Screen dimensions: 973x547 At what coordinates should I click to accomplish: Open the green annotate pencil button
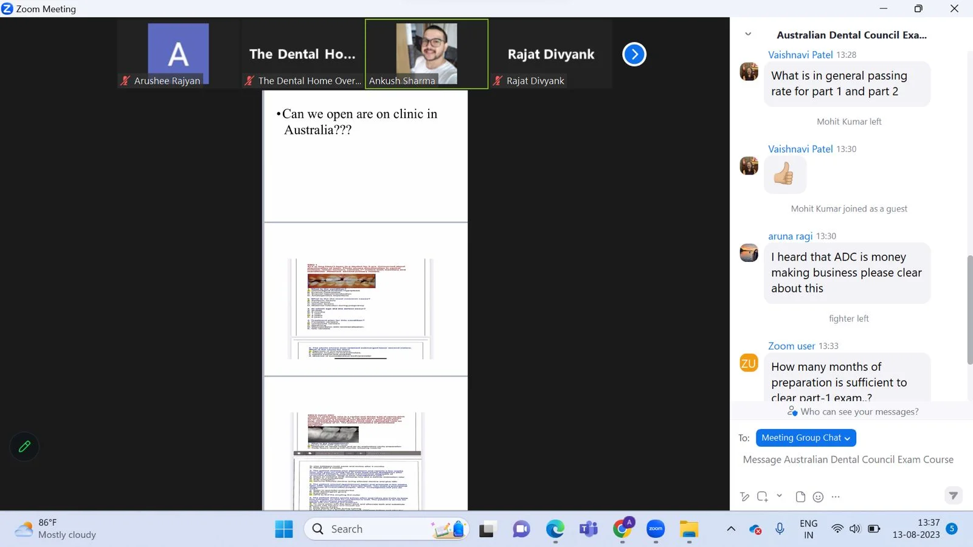point(24,447)
